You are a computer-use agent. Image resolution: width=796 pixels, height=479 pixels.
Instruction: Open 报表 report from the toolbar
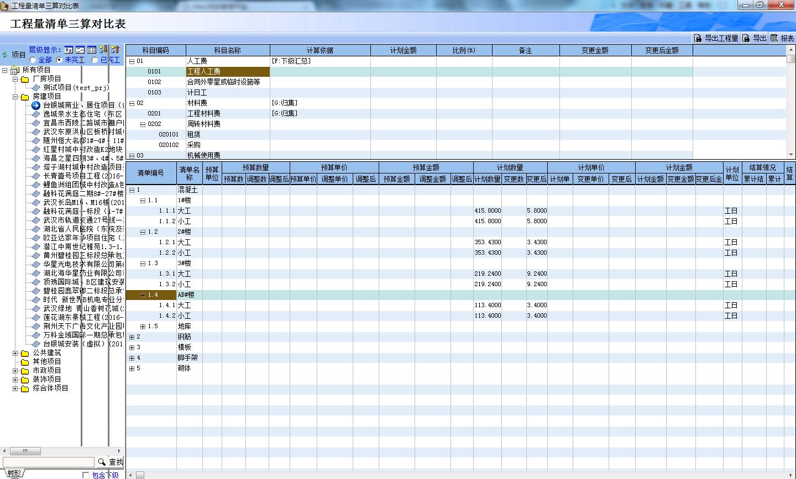pos(782,38)
